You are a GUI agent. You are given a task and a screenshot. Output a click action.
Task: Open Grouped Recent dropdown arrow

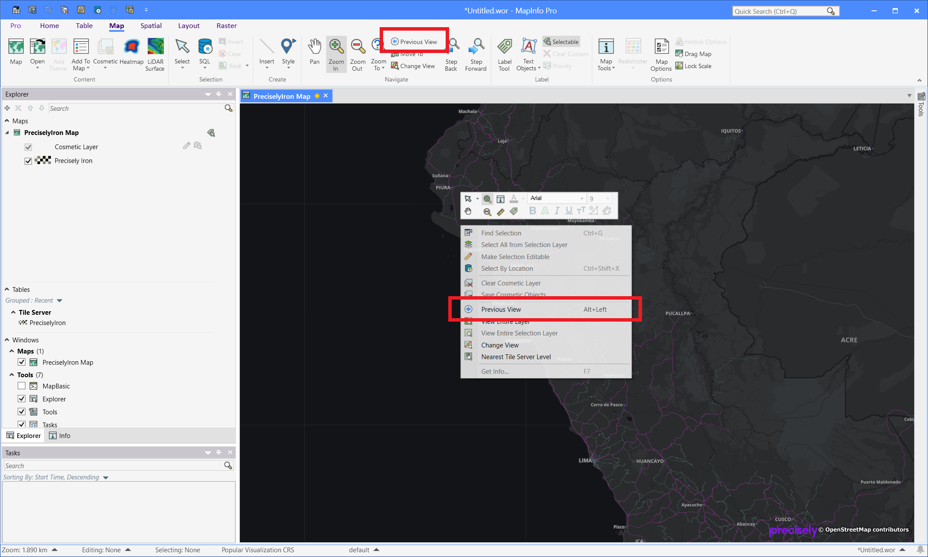[x=60, y=300]
